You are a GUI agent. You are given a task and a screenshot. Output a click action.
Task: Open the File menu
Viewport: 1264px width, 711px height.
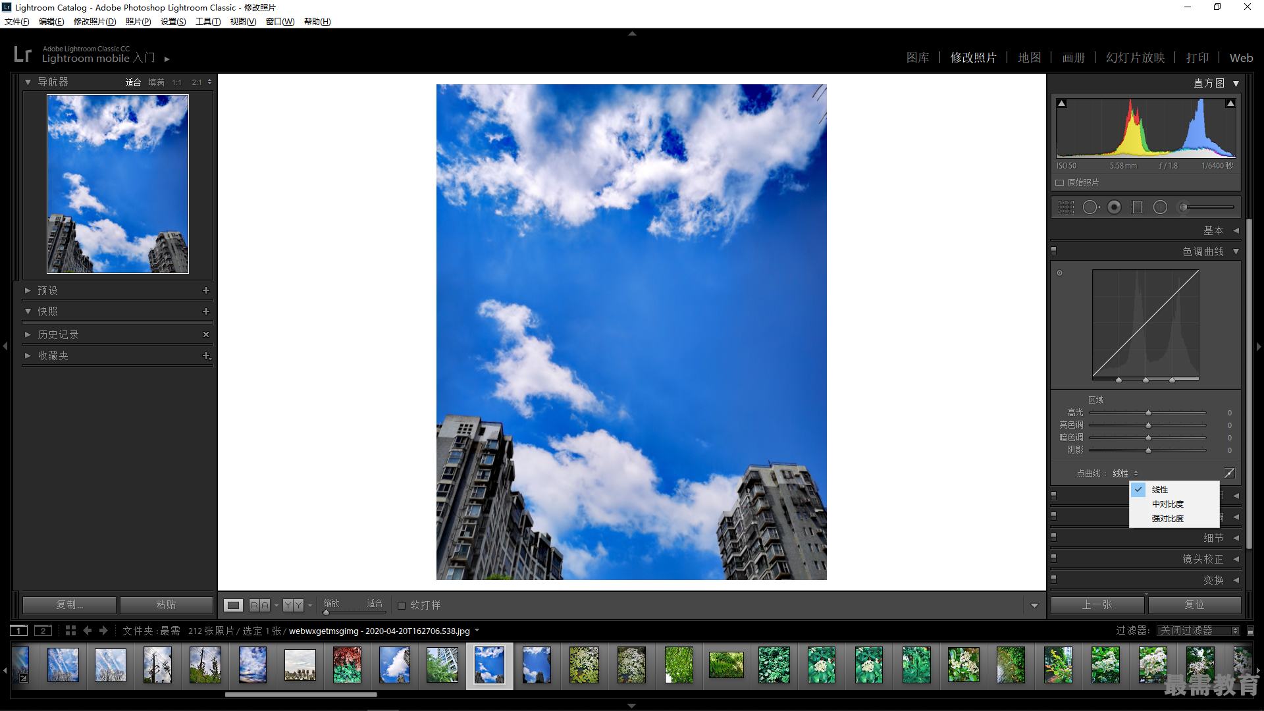point(17,22)
